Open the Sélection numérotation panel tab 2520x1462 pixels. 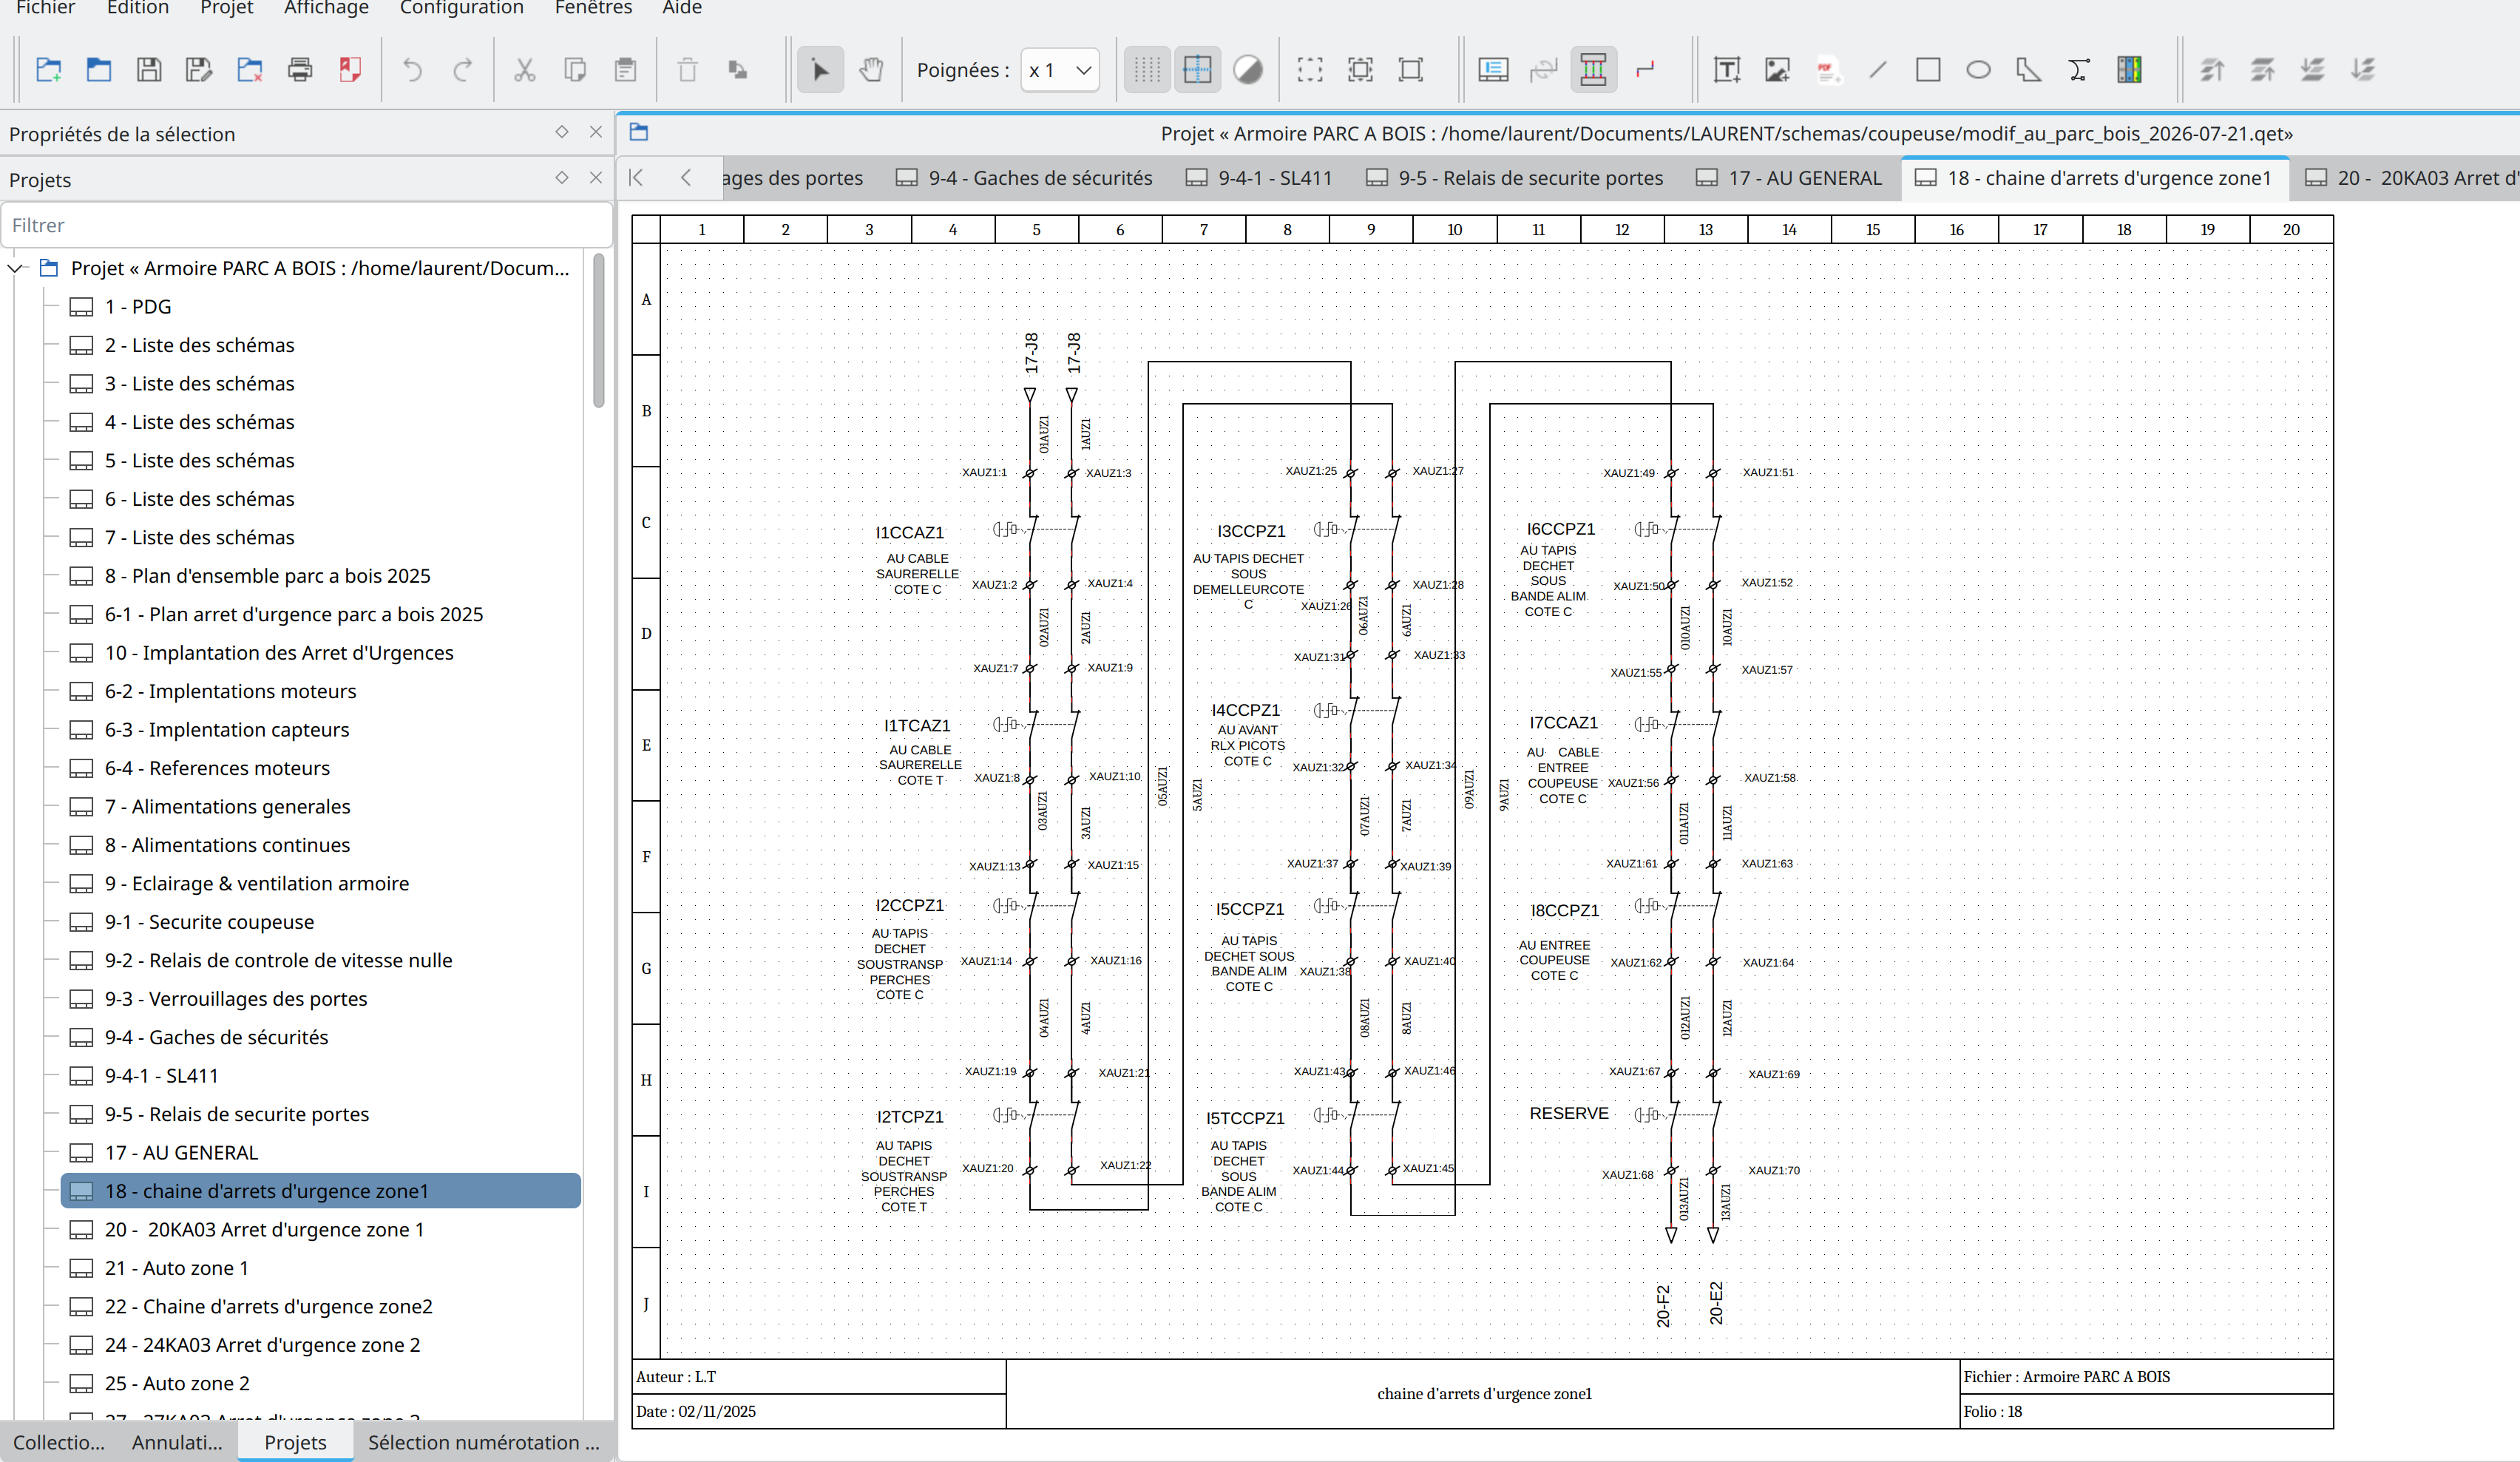[x=484, y=1442]
